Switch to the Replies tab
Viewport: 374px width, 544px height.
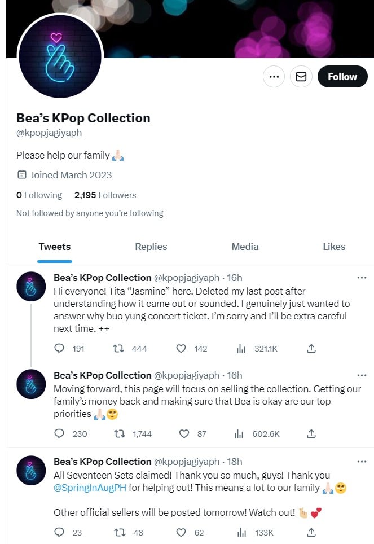pos(151,247)
